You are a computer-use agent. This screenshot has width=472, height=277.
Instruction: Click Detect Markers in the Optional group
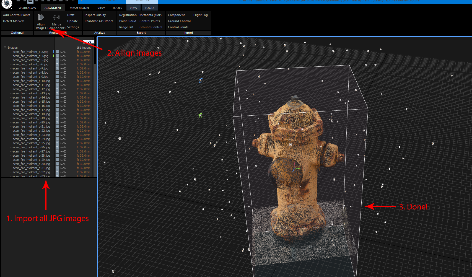pyautogui.click(x=14, y=21)
